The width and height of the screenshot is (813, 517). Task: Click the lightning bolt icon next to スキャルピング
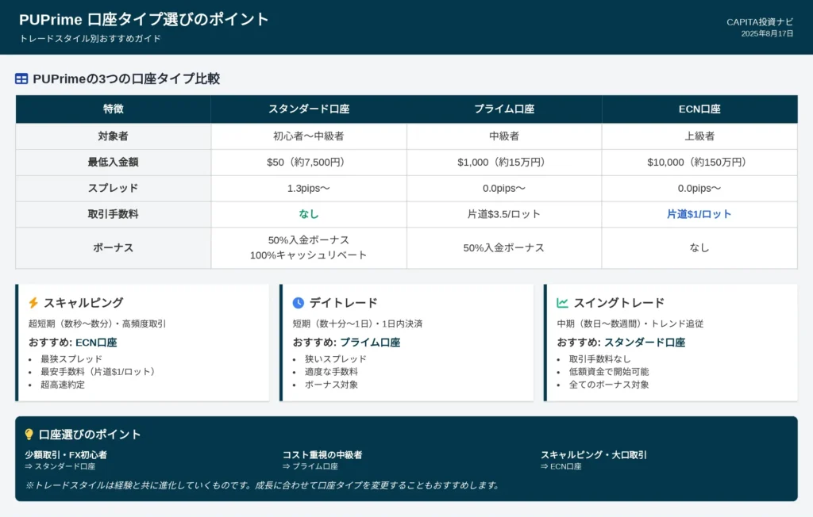pyautogui.click(x=33, y=303)
